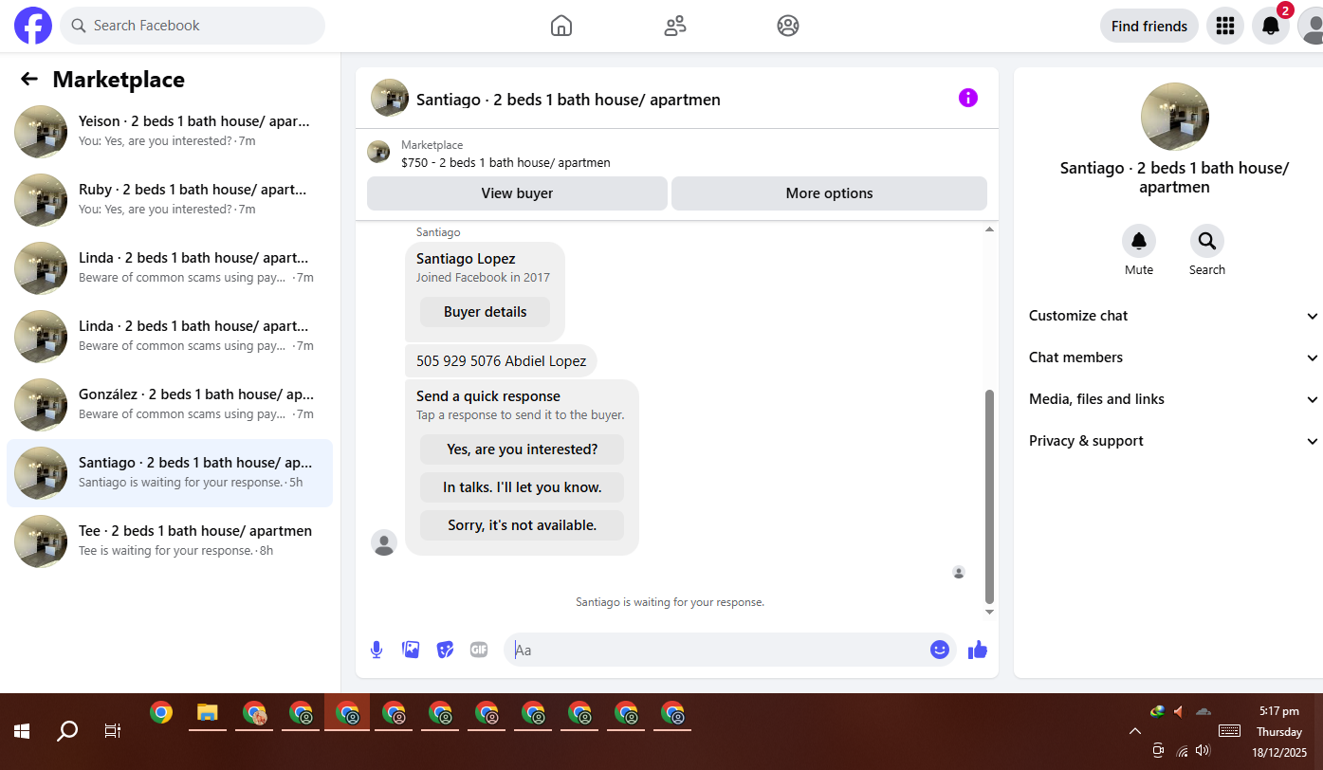Viewport: 1323px width, 770px height.
Task: Send quick response "Yes, are you interested?"
Action: coord(522,449)
